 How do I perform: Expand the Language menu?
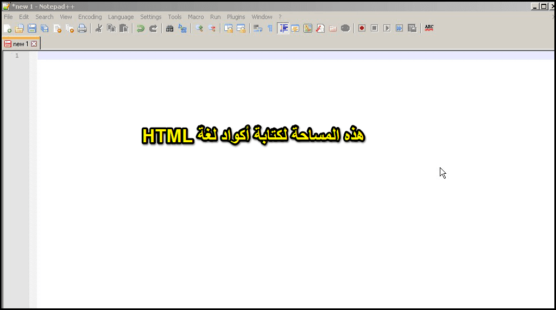pyautogui.click(x=121, y=17)
